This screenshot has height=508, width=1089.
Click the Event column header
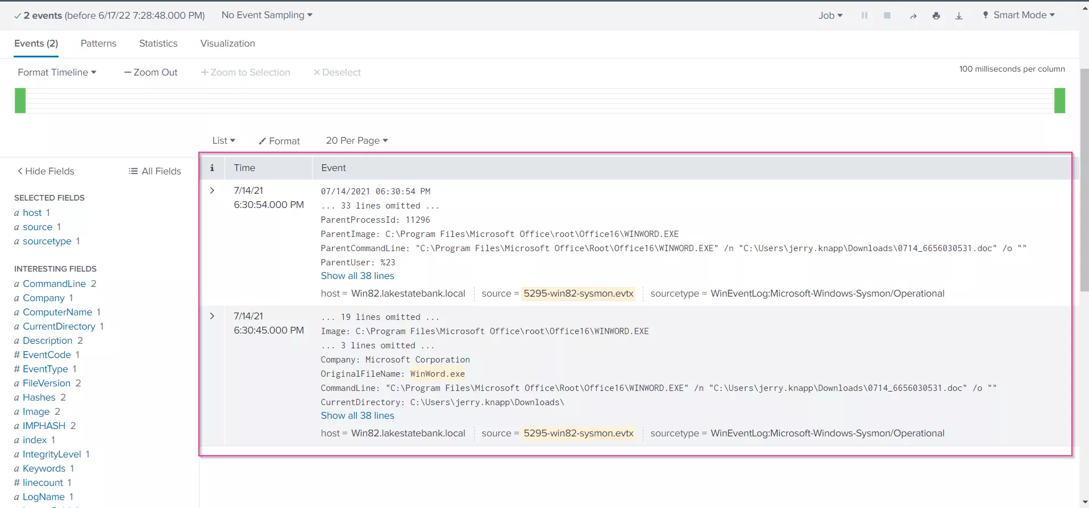tap(334, 168)
